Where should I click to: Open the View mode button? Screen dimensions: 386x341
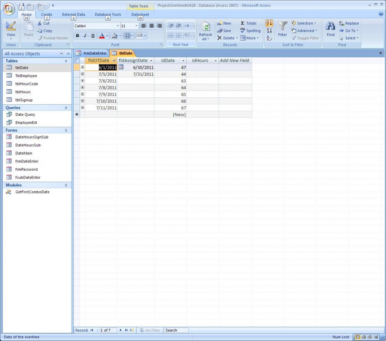(11, 31)
